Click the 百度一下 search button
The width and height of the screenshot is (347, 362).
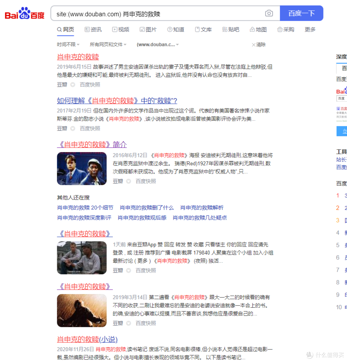301,13
